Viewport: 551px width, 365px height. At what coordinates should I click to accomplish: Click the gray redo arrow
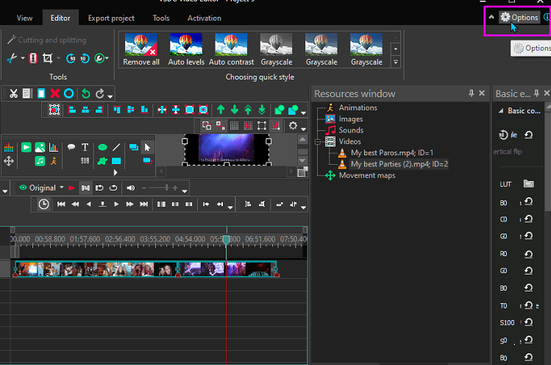[x=100, y=93]
